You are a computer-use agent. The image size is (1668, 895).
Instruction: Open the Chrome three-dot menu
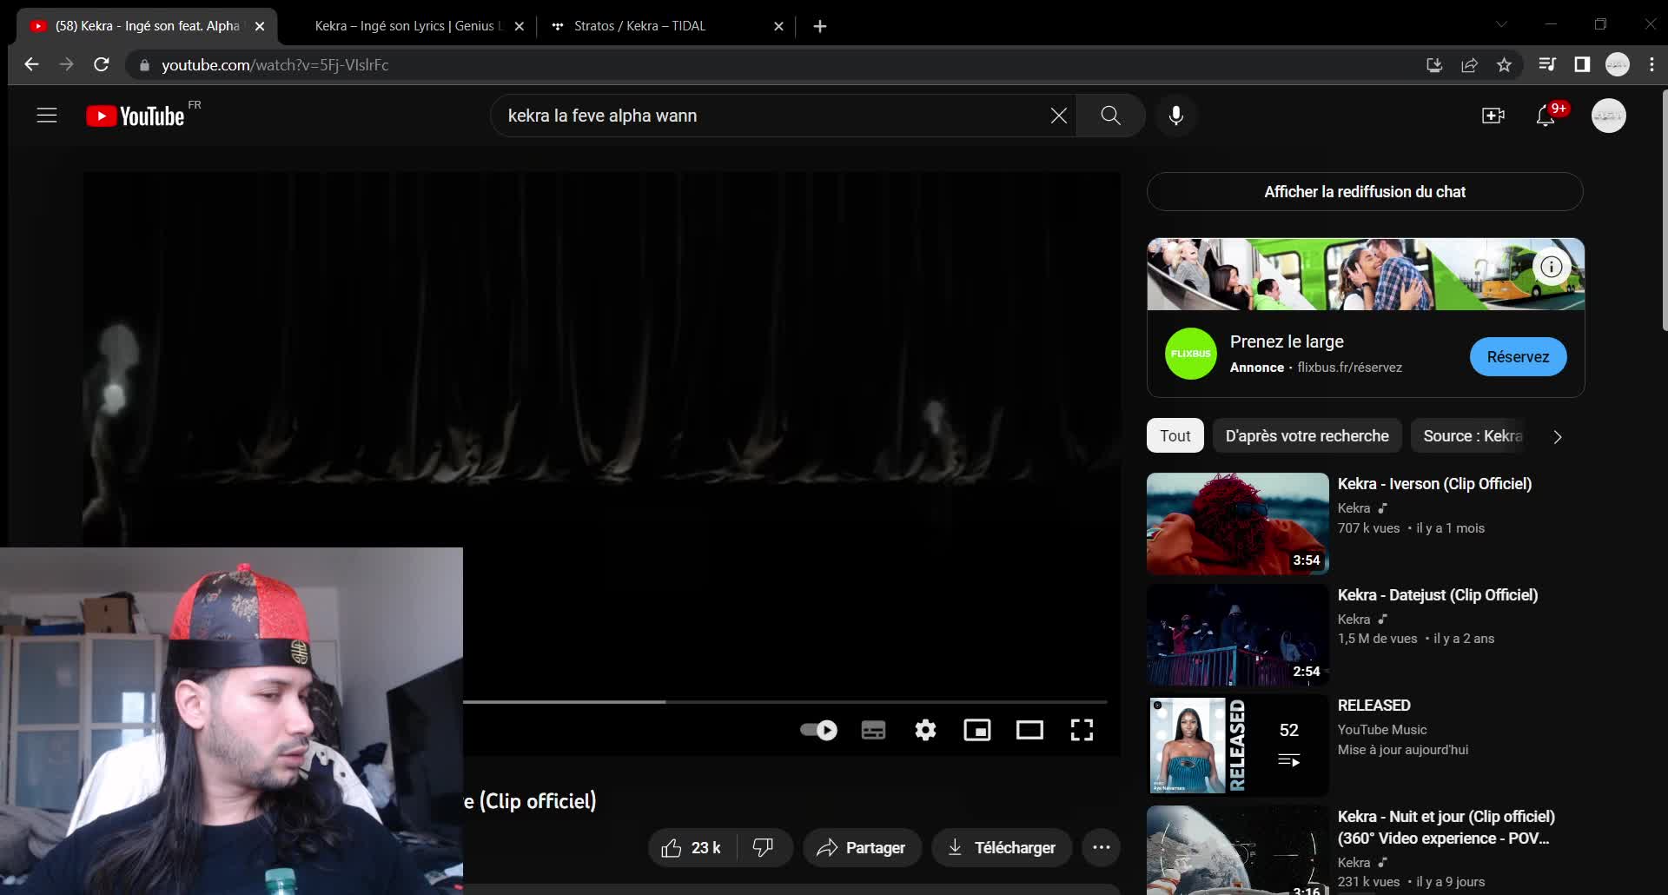1651,64
